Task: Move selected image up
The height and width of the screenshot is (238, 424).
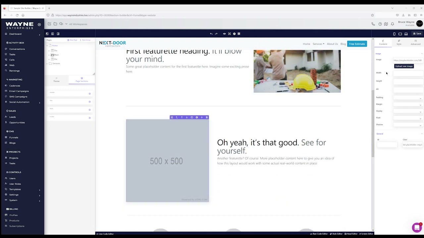Action: (182, 117)
